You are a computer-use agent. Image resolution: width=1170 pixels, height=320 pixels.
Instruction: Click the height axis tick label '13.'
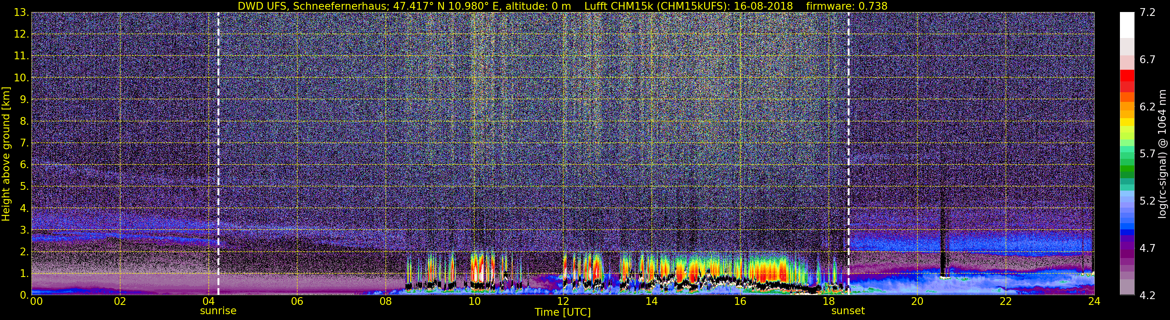click(x=21, y=13)
